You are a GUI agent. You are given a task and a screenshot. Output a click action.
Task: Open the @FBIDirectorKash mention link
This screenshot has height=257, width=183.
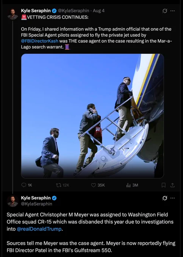tap(39, 41)
